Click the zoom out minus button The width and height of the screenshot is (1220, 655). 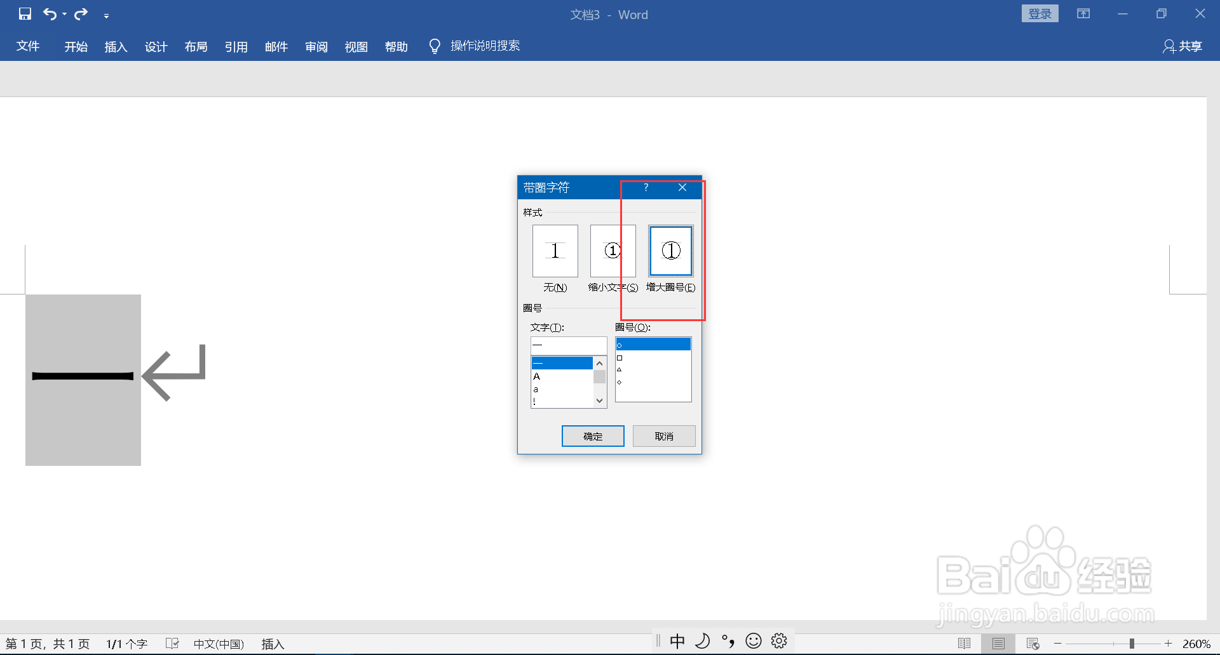pos(1058,644)
